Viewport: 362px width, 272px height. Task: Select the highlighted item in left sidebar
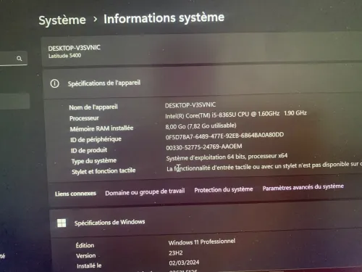(14, 101)
